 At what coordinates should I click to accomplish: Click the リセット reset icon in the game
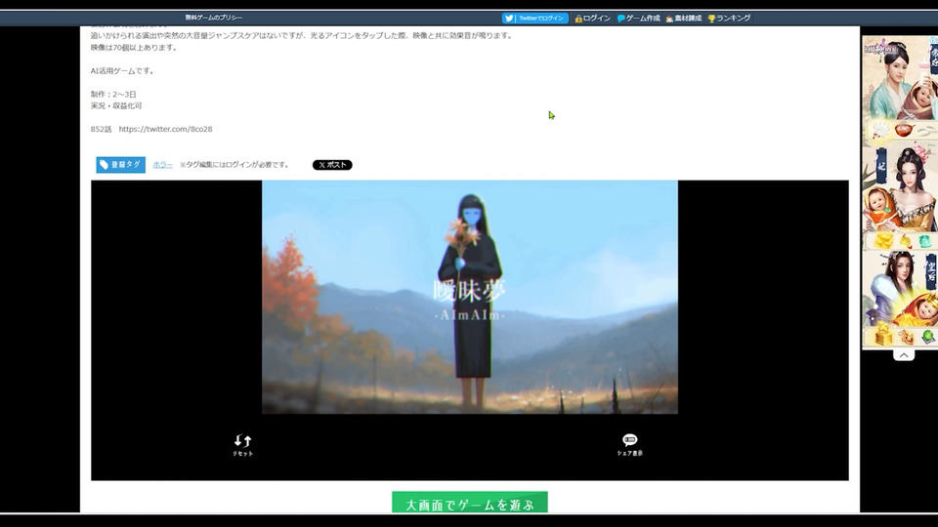(x=243, y=445)
